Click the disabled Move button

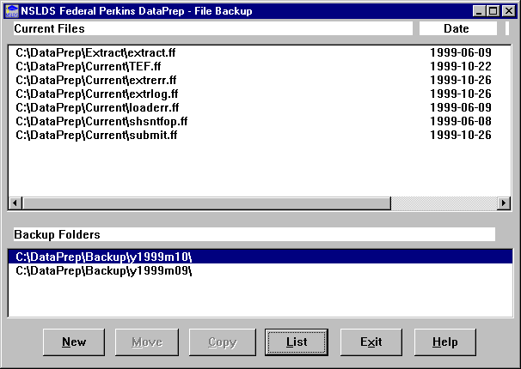coord(147,342)
